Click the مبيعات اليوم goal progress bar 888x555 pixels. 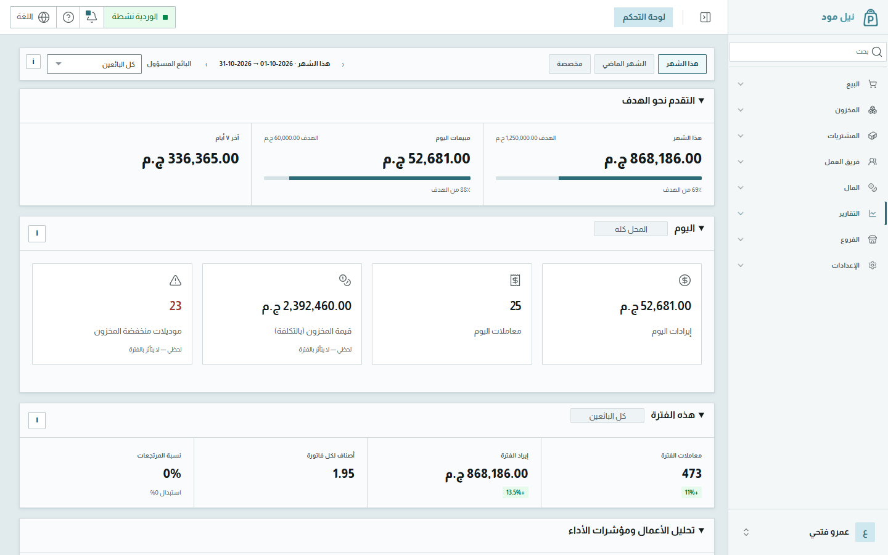367,178
